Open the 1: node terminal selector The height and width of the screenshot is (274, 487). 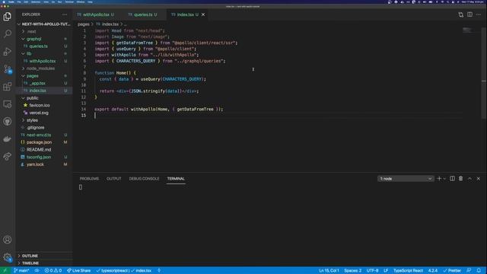(406, 179)
